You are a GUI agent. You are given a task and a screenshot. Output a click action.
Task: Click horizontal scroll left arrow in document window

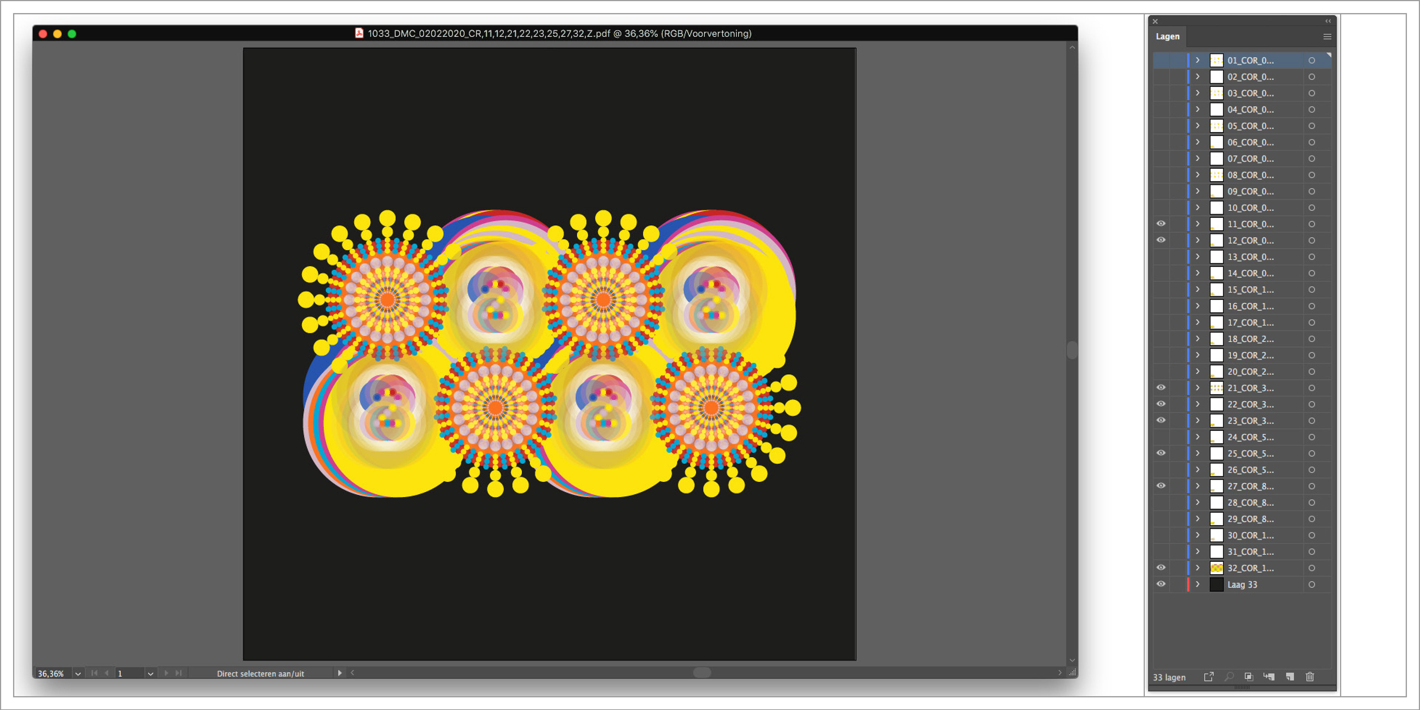coord(352,673)
